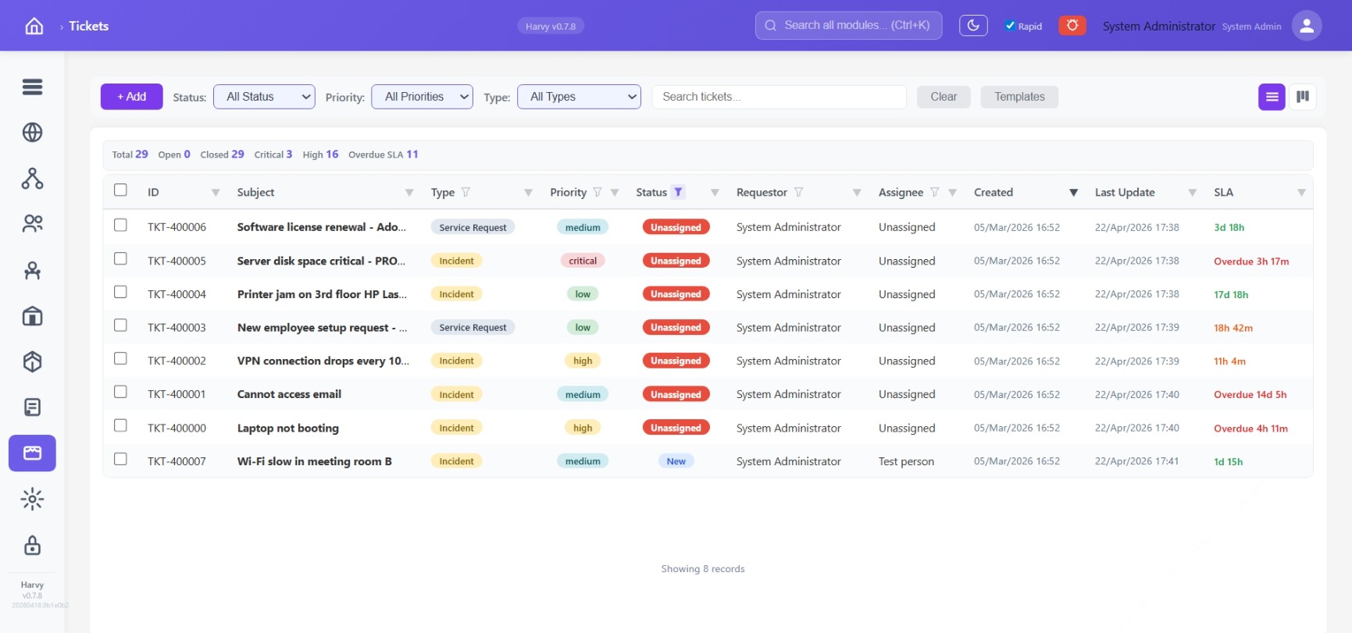Image resolution: width=1352 pixels, height=633 pixels.
Task: Open Last Update column sort arrow
Action: [x=1193, y=193]
